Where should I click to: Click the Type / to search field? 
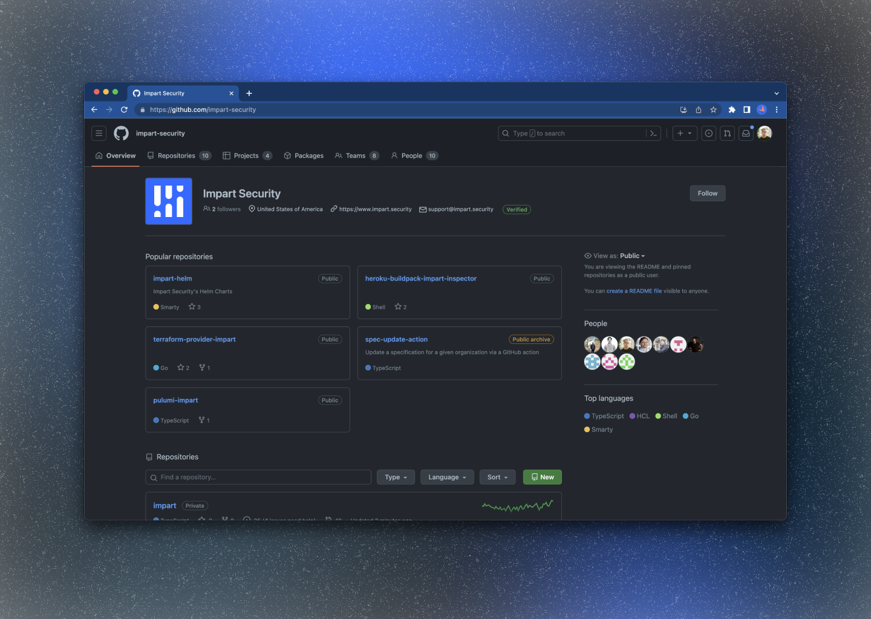point(579,134)
